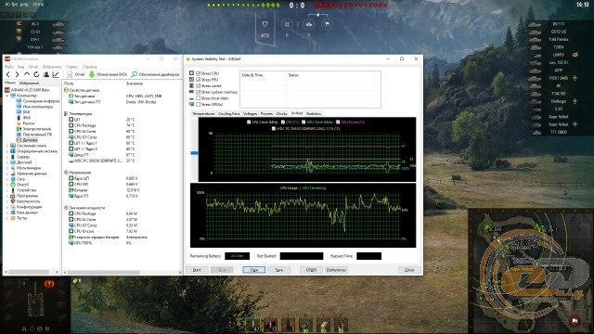Click the Значение column header
The image size is (594, 334).
[135, 83]
